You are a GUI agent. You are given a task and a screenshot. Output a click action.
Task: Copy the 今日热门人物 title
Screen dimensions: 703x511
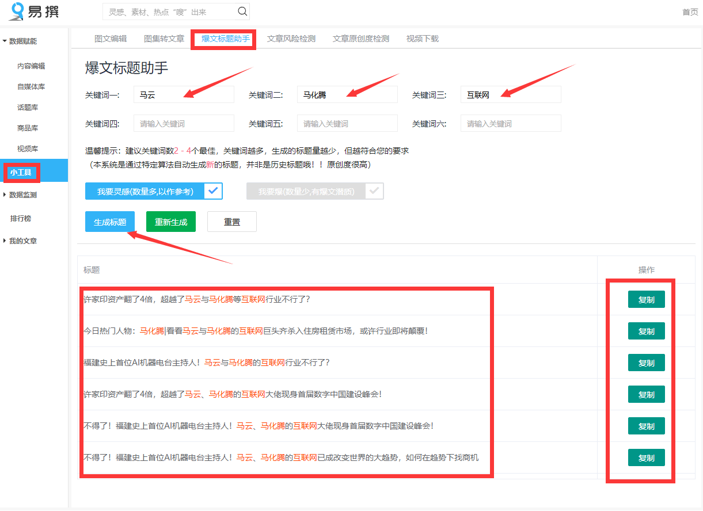[x=646, y=331]
